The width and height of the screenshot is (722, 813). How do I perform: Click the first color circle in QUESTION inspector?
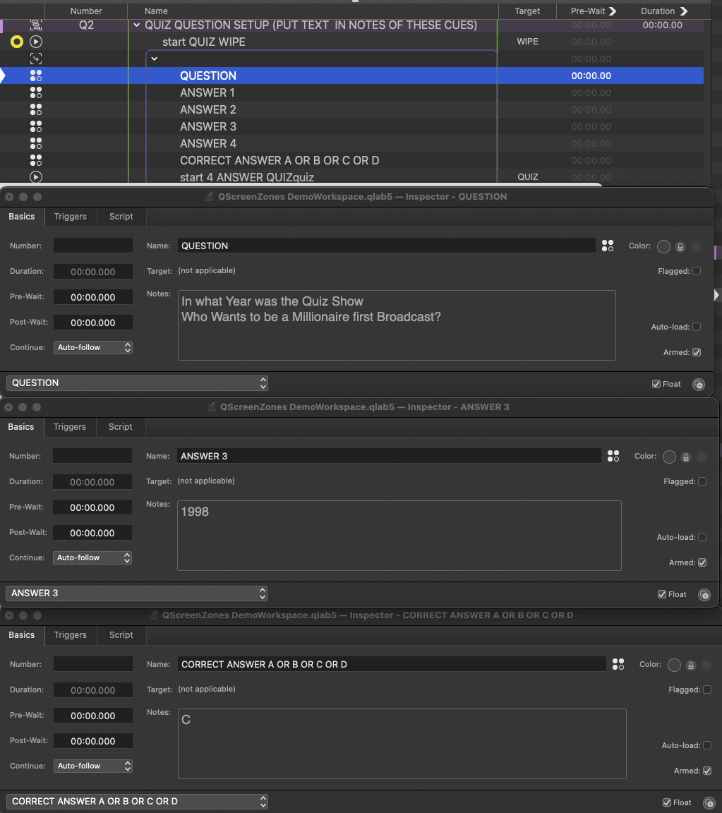[663, 246]
